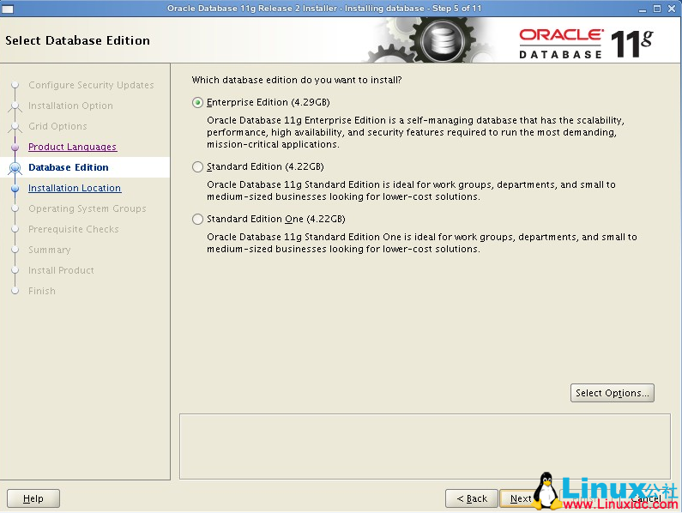
Task: Click the Standard Edition One description text
Action: (422, 243)
